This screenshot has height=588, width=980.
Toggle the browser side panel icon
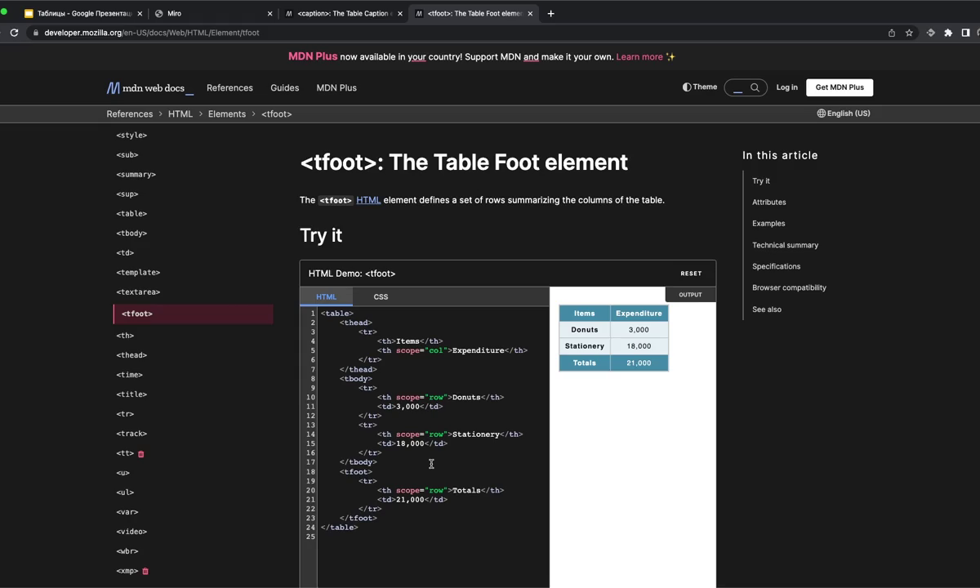[965, 33]
